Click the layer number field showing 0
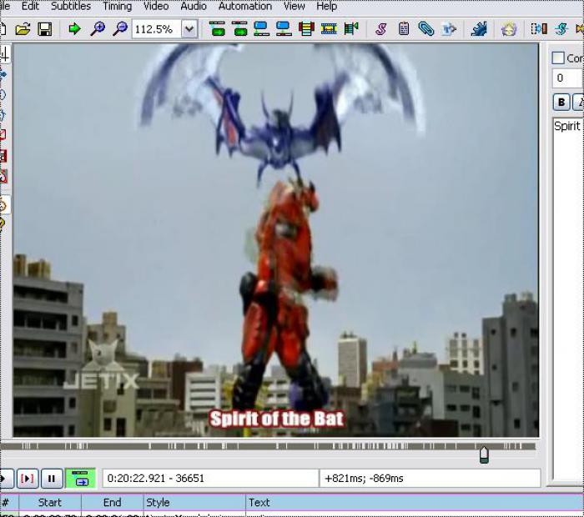Screen dimensions: 584x517 pos(567,78)
